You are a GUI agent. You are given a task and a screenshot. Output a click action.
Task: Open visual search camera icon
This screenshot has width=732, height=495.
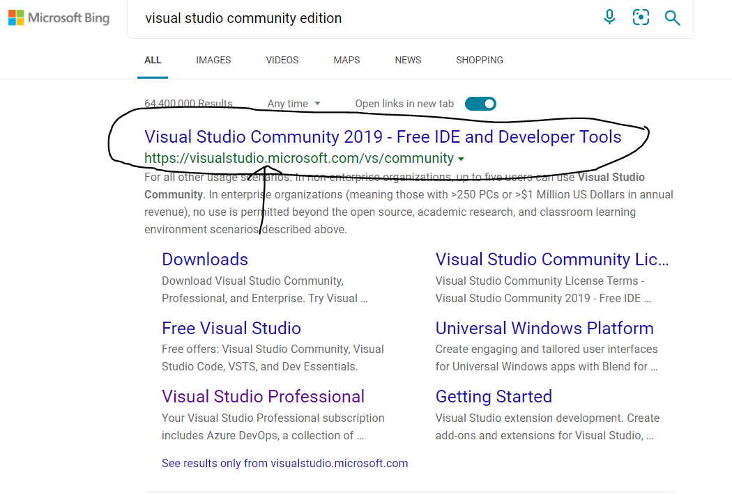641,17
